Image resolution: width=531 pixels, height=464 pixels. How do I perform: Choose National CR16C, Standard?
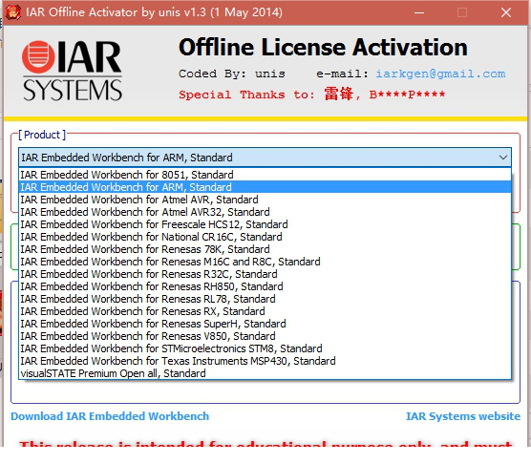click(265, 237)
